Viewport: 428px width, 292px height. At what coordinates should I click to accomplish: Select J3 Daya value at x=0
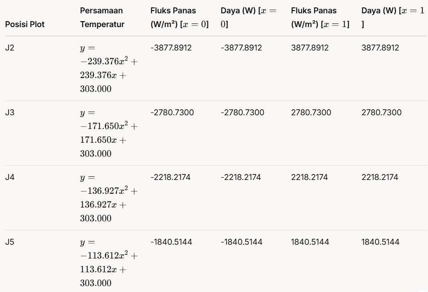coord(242,112)
